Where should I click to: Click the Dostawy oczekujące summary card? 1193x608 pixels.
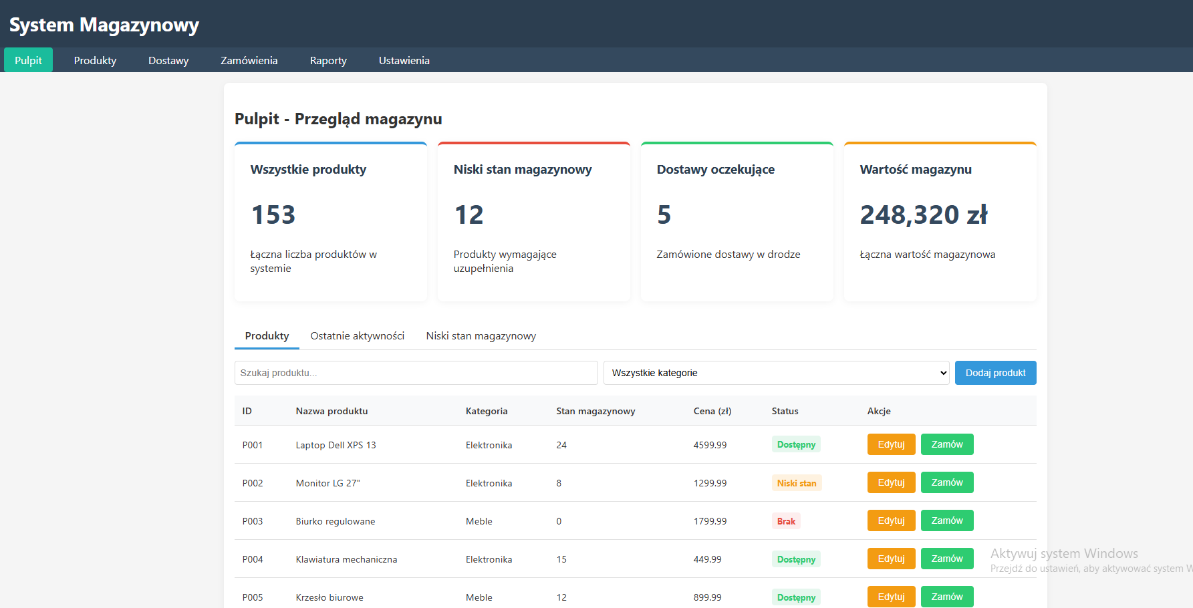pos(737,222)
